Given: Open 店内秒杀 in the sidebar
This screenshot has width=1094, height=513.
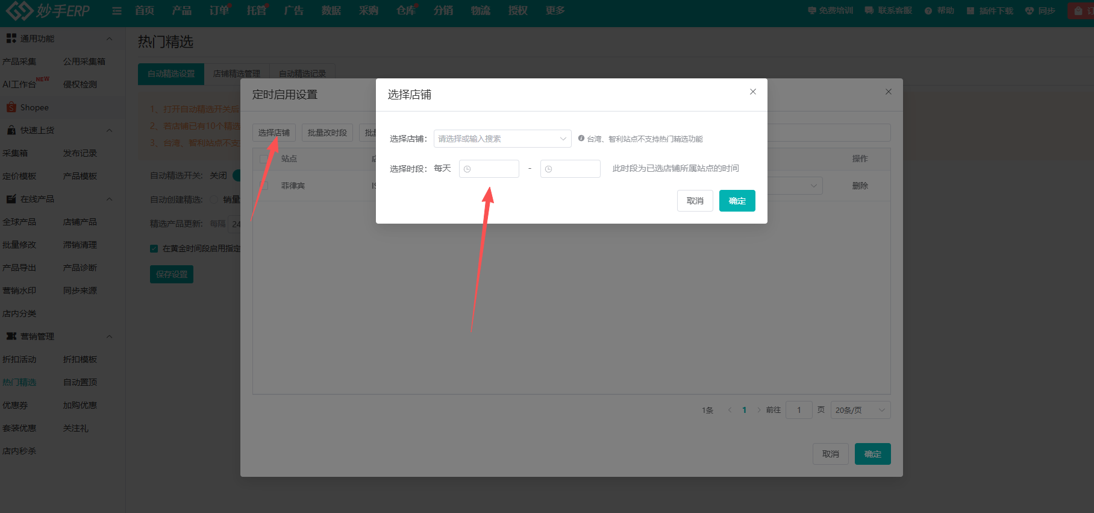Looking at the screenshot, I should 19,451.
